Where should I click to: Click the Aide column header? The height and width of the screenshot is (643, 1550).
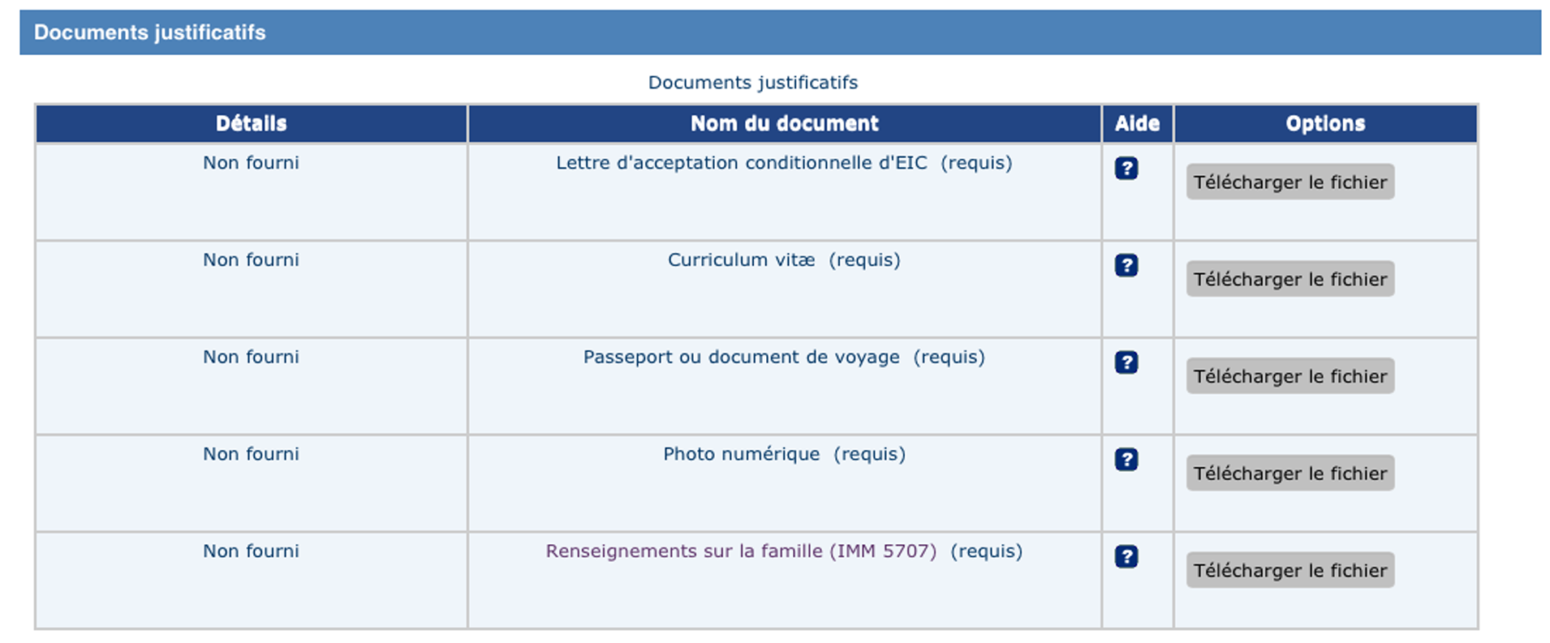point(1136,123)
